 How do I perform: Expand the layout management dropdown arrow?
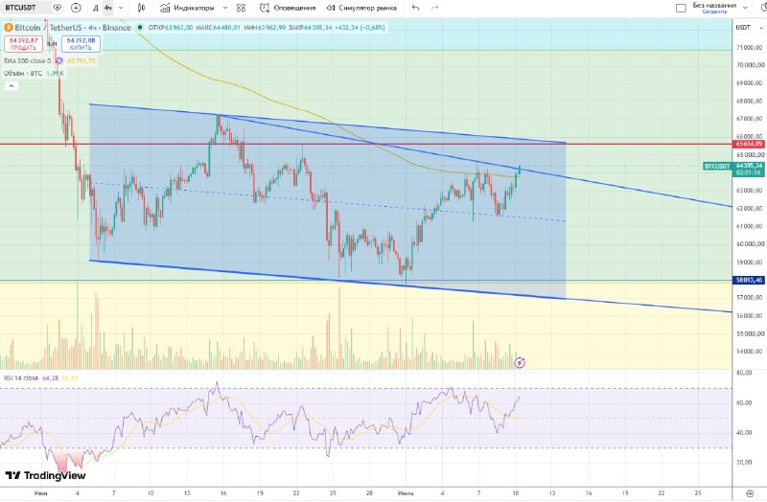point(746,8)
